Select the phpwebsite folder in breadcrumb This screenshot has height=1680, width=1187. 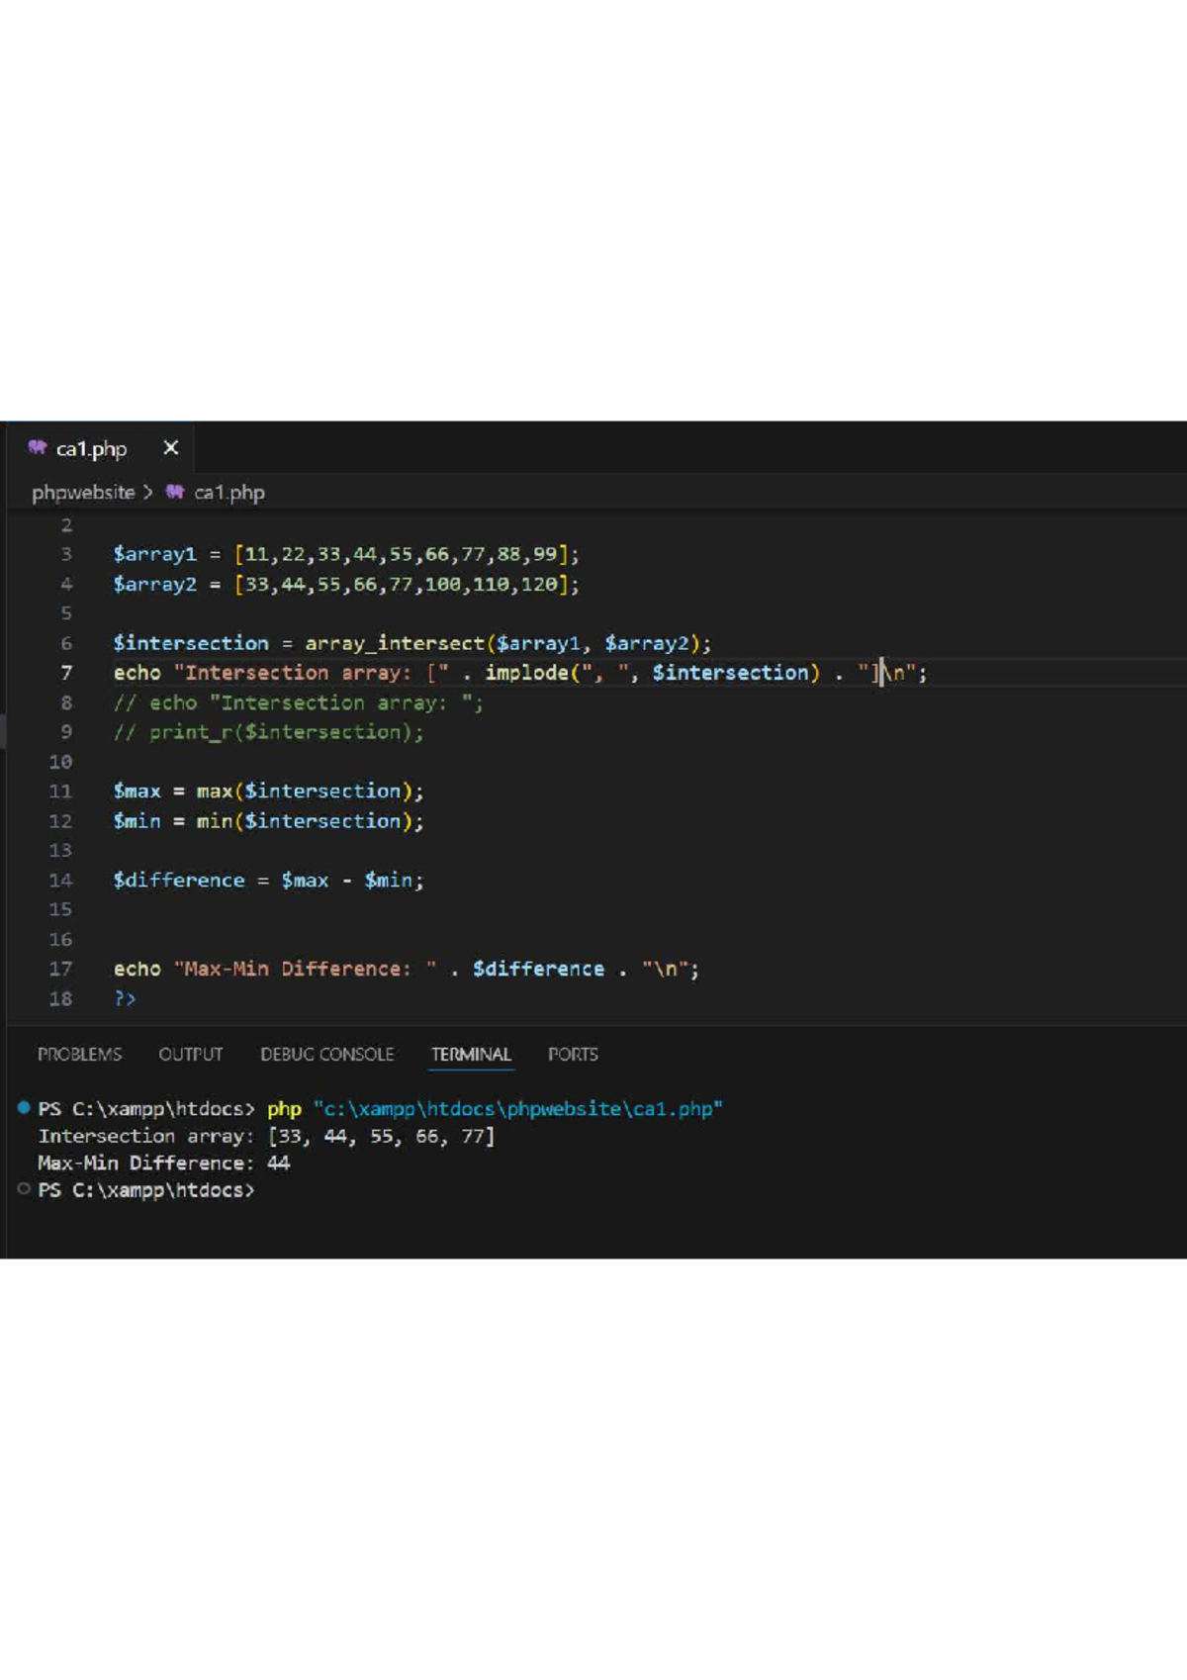[x=83, y=492]
